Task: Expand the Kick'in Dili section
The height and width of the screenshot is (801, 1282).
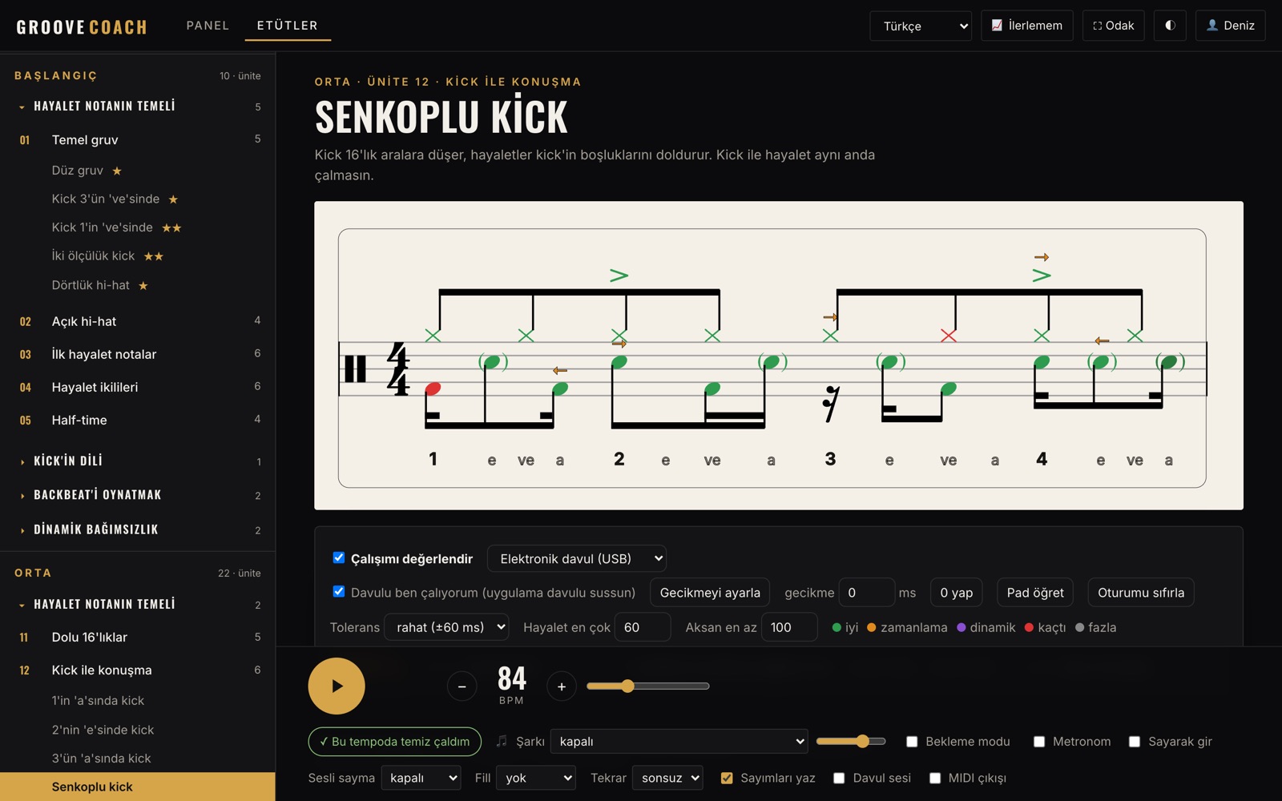Action: (138, 461)
